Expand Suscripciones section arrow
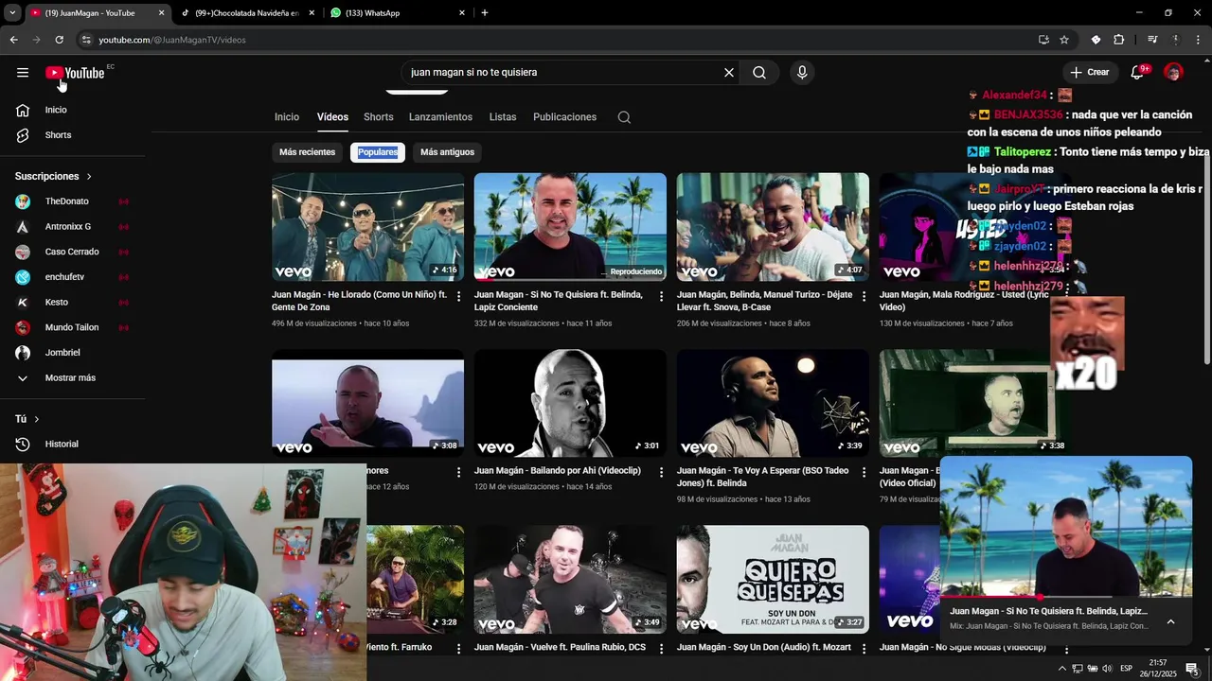This screenshot has height=681, width=1212. [89, 177]
